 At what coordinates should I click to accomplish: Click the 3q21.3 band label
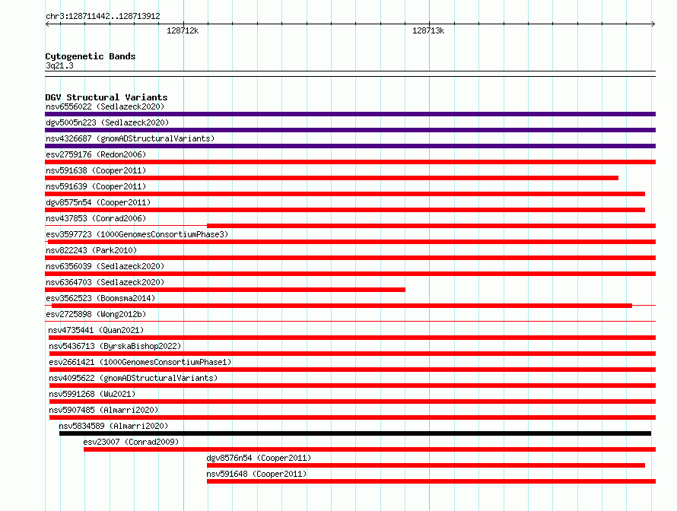coord(59,65)
